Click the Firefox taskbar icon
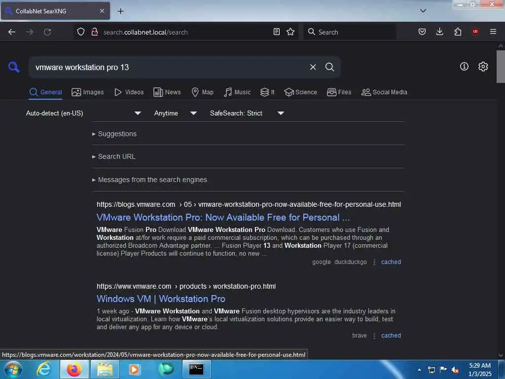Viewport: 505px width, 379px height. pos(74,369)
